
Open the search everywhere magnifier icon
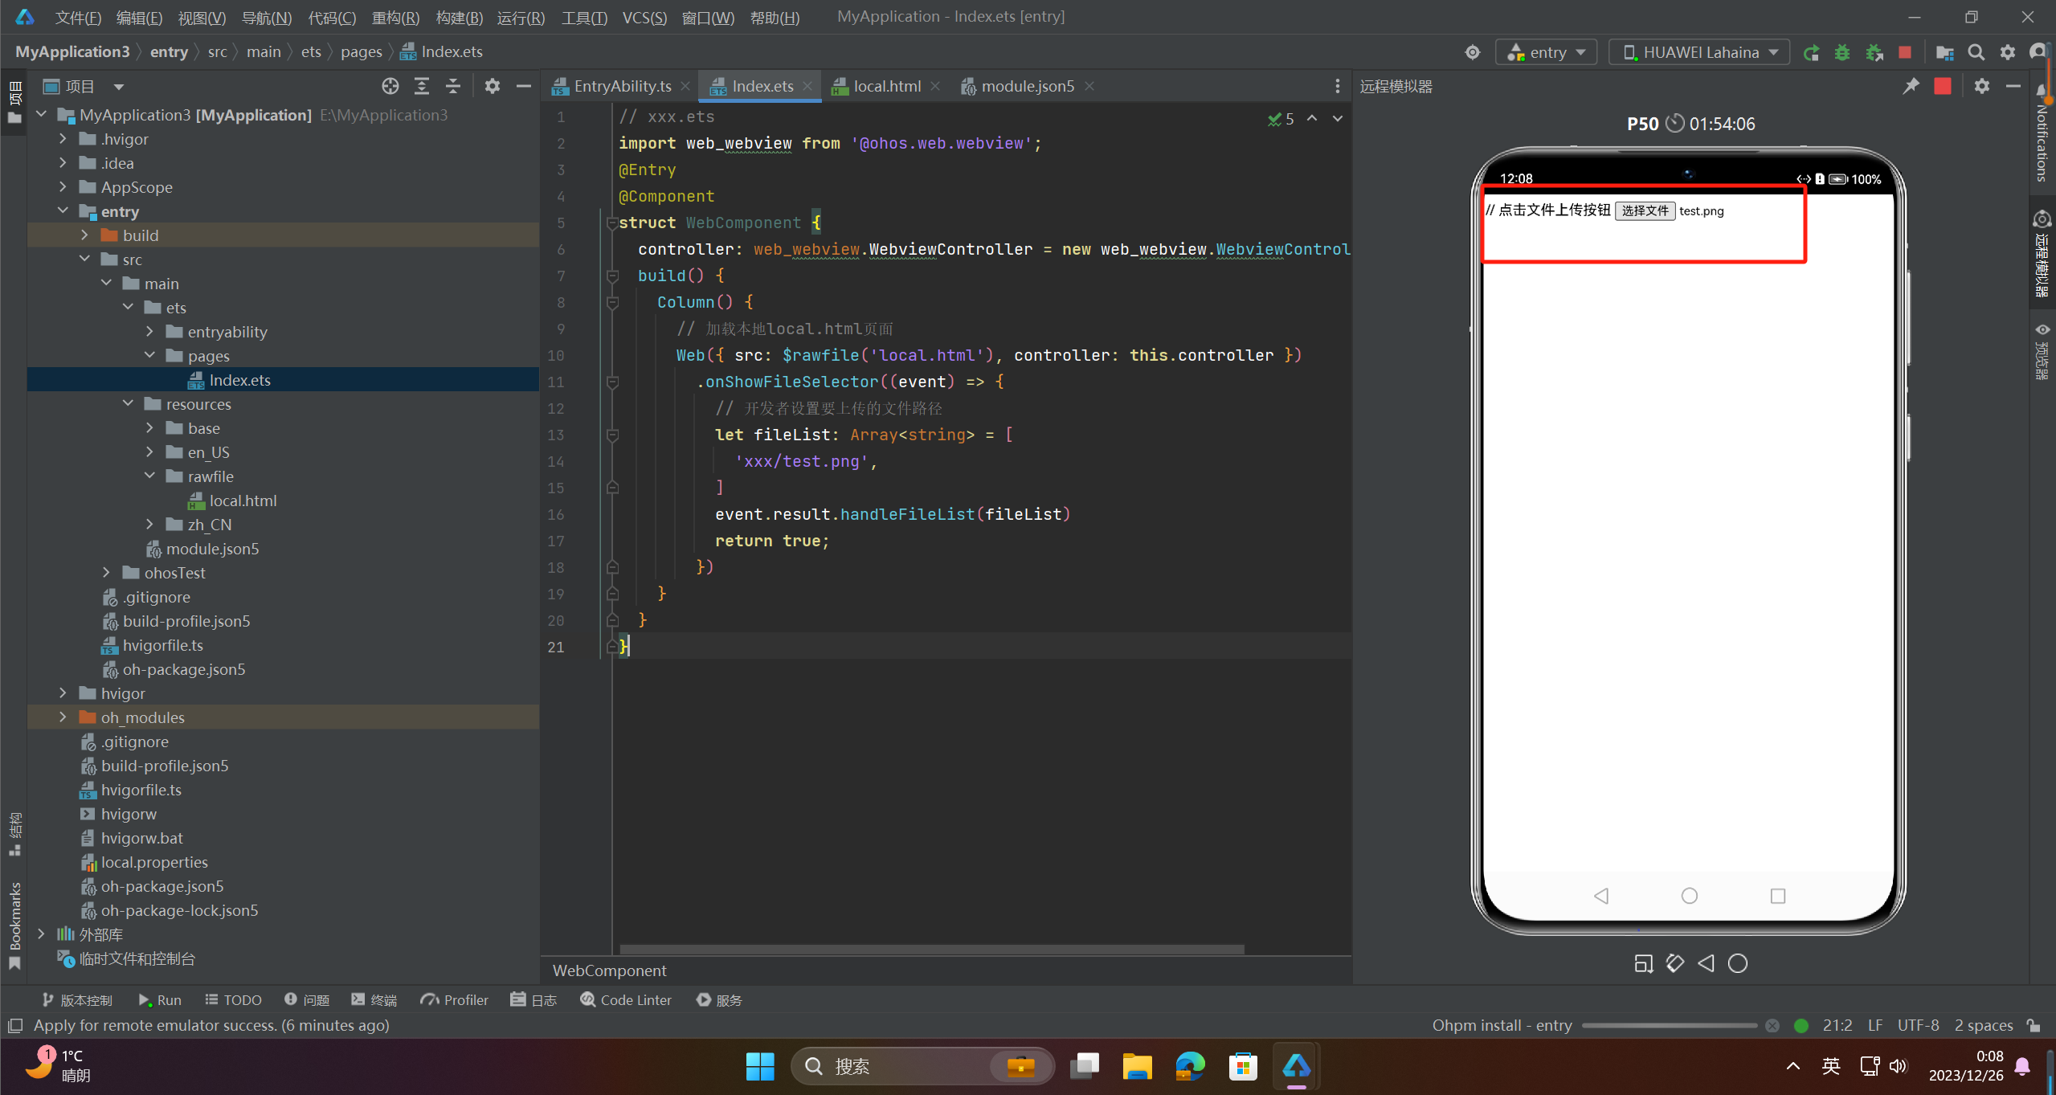[1976, 52]
